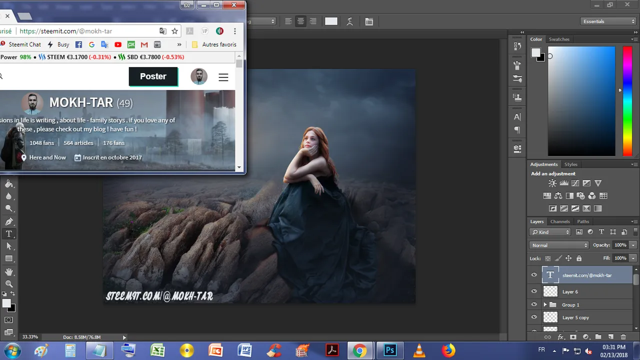Screen dimensions: 640x360
Task: Add a Hue/Saturation adjustment
Action: pyautogui.click(x=547, y=196)
